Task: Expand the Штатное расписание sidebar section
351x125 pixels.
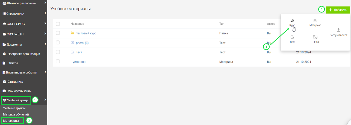Action: click(45, 3)
